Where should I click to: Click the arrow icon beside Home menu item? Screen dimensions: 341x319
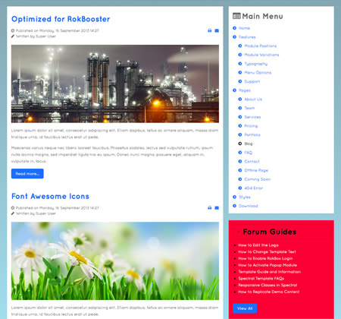[234, 28]
